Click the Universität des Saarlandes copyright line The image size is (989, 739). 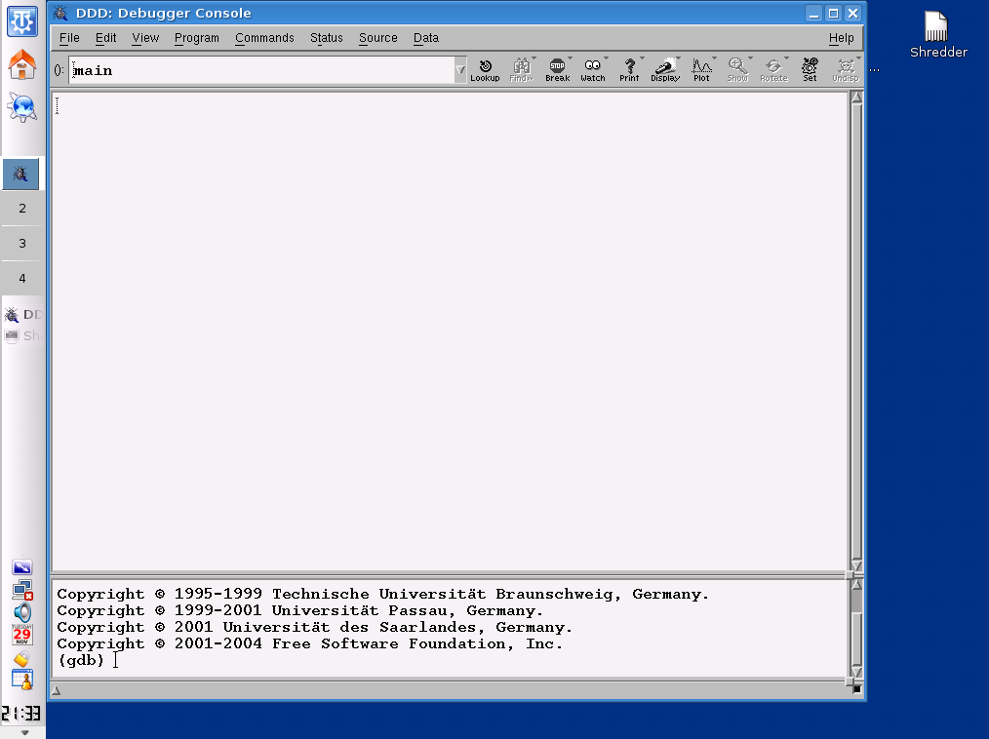(314, 627)
